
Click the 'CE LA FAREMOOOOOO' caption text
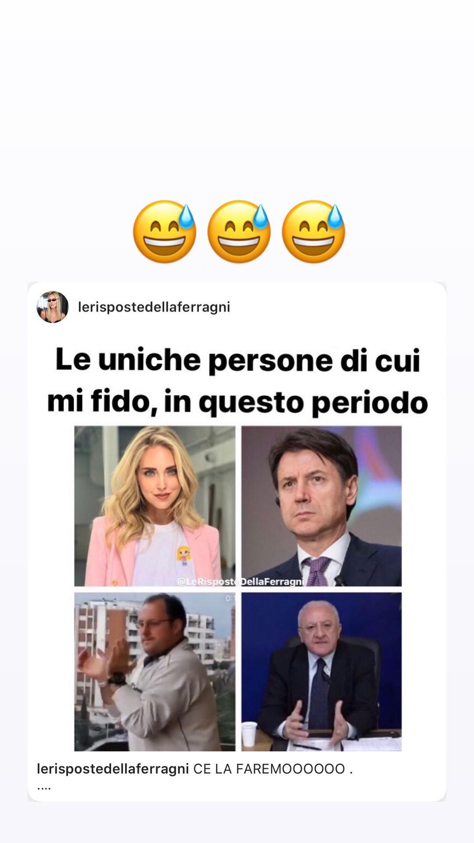269,769
